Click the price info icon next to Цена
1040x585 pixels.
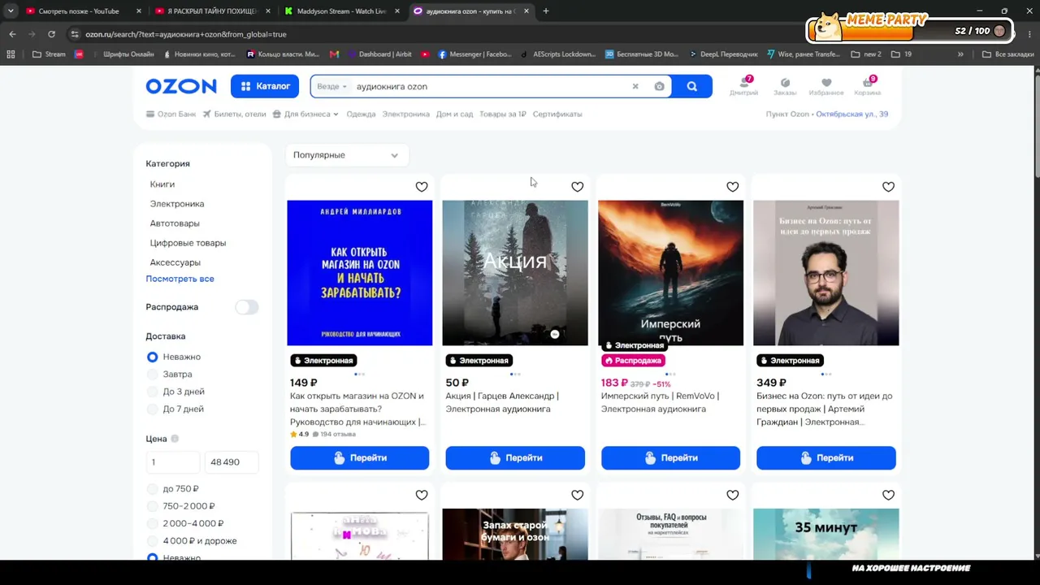[175, 439]
